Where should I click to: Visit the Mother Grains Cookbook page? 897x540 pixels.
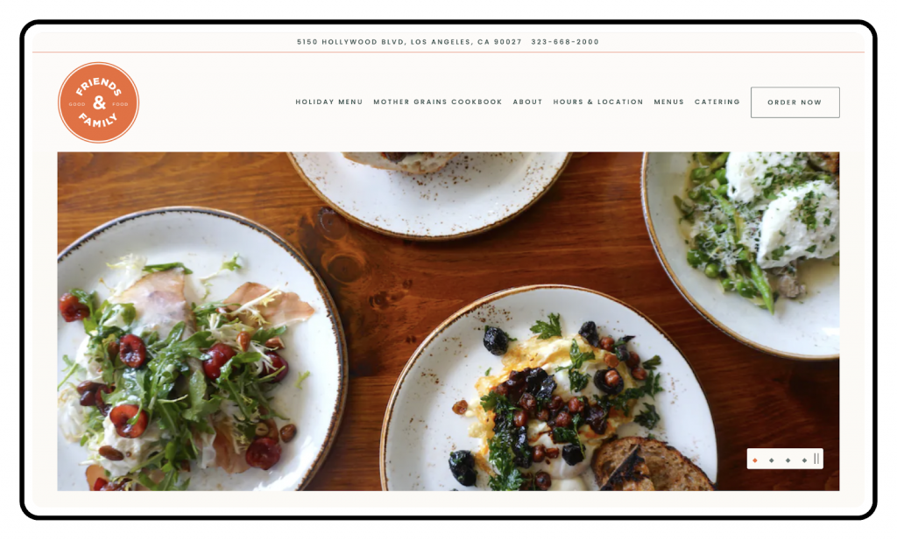(438, 102)
